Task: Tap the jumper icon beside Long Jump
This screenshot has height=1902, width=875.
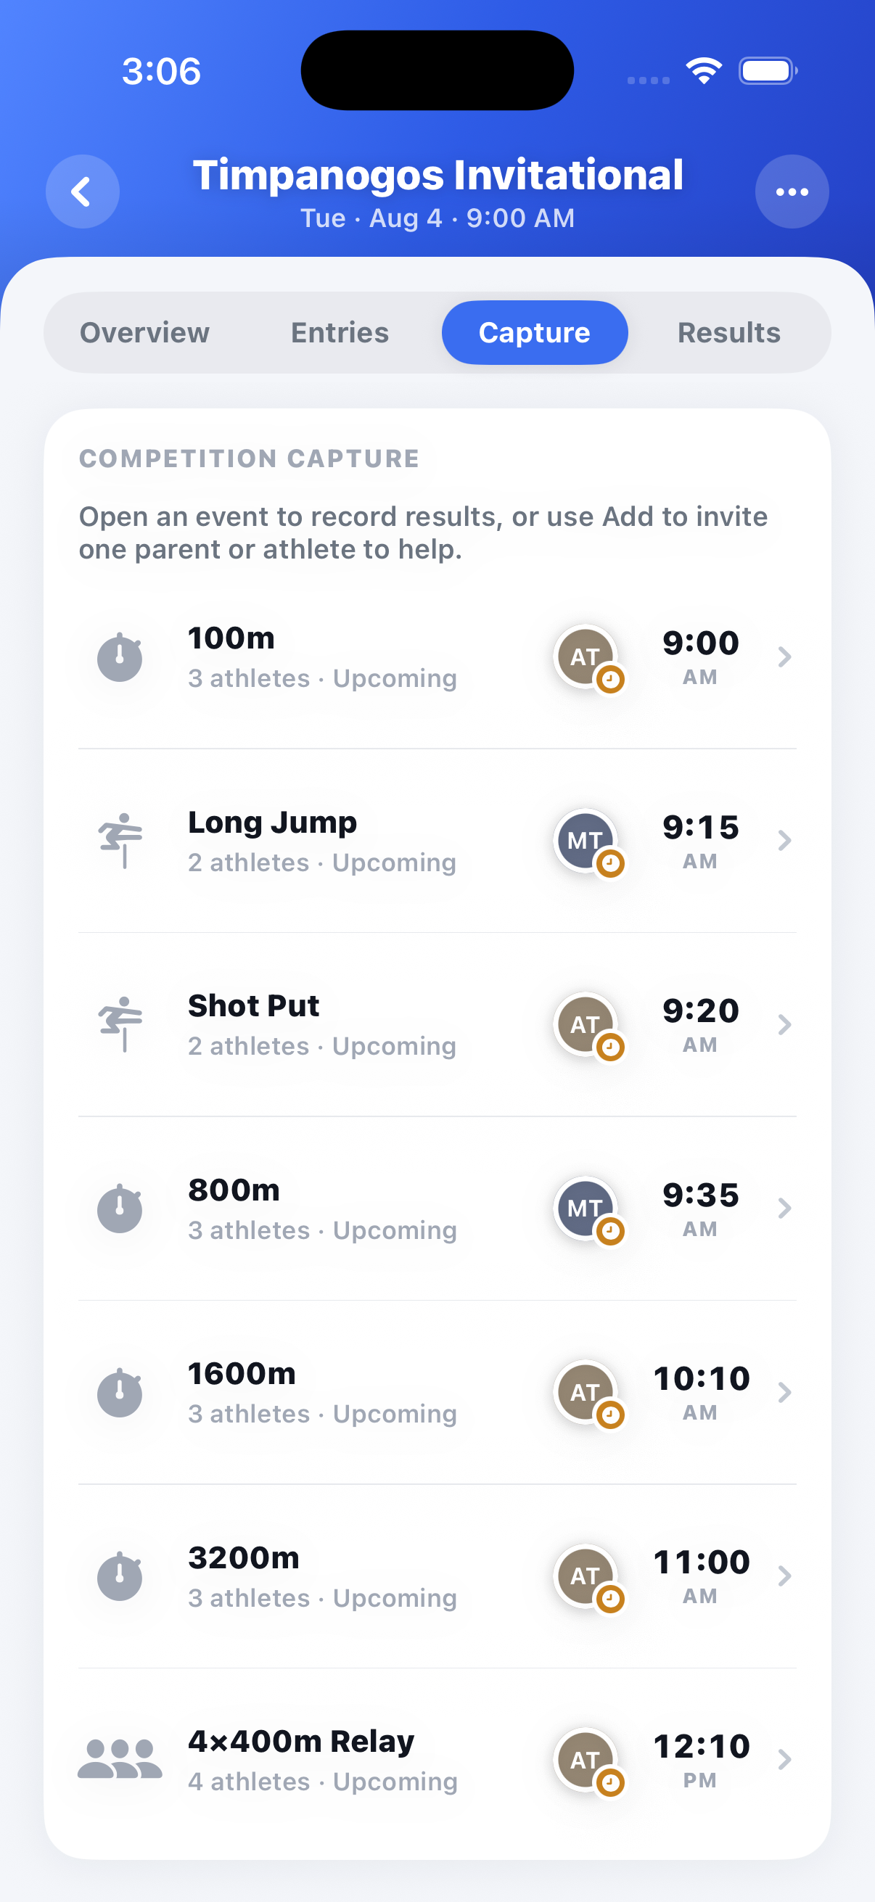Action: pos(120,840)
